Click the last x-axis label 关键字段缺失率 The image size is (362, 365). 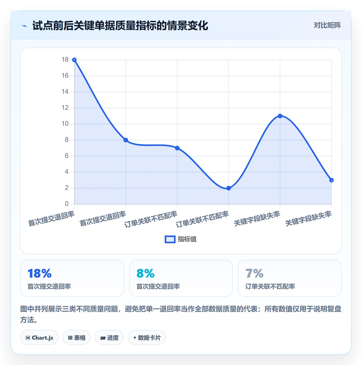click(x=308, y=219)
